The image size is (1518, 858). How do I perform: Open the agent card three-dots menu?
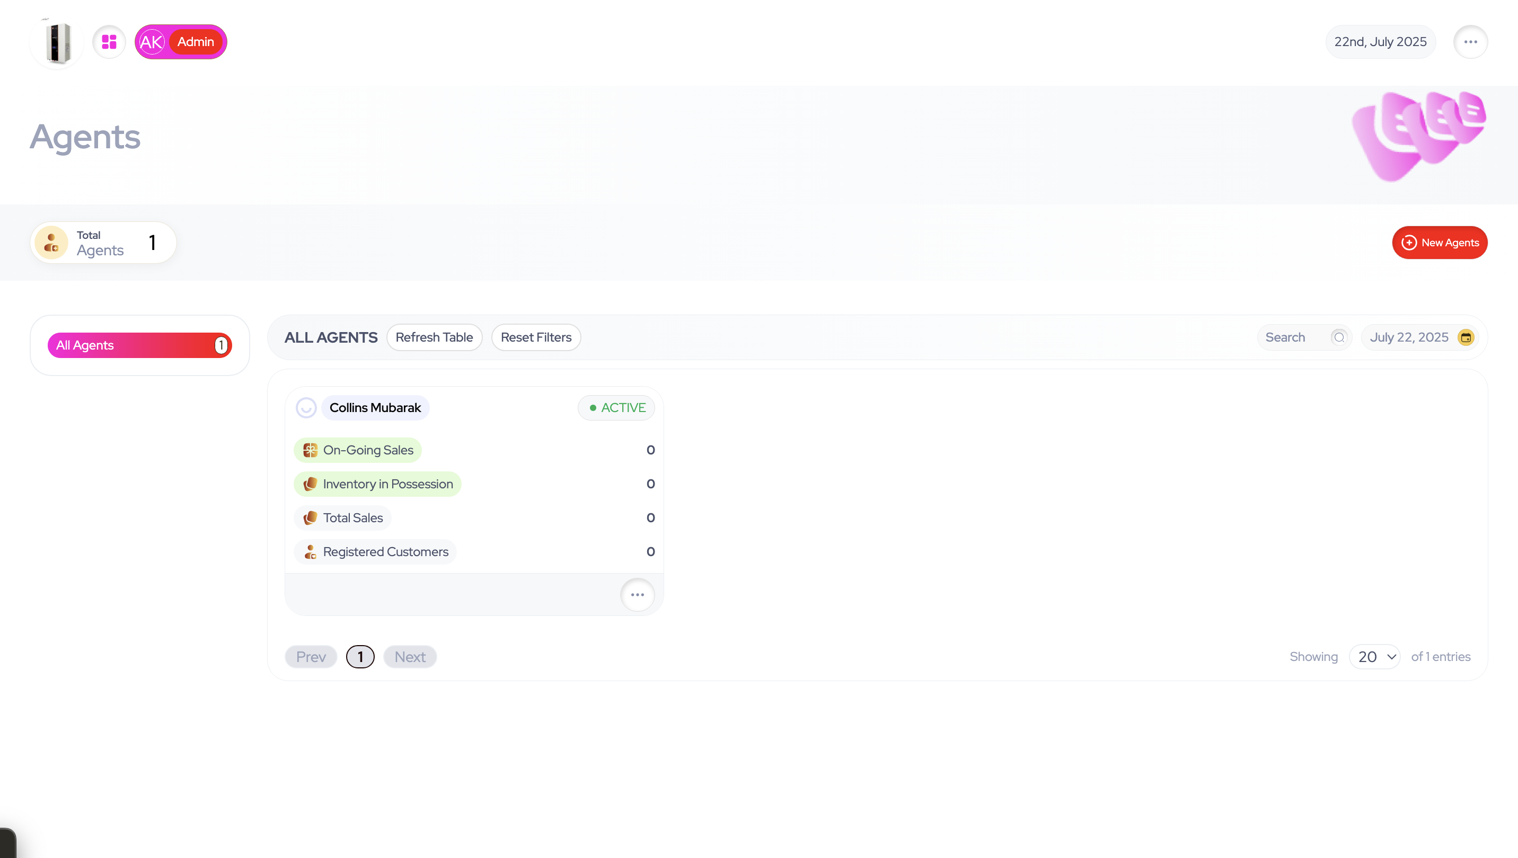637,595
